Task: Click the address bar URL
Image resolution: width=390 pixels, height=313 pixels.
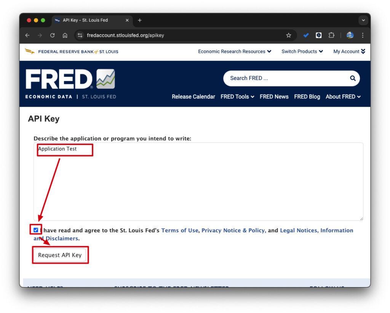Action: (125, 35)
